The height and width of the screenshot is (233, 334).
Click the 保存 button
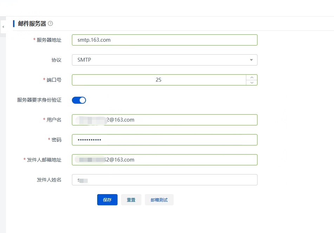[107, 200]
